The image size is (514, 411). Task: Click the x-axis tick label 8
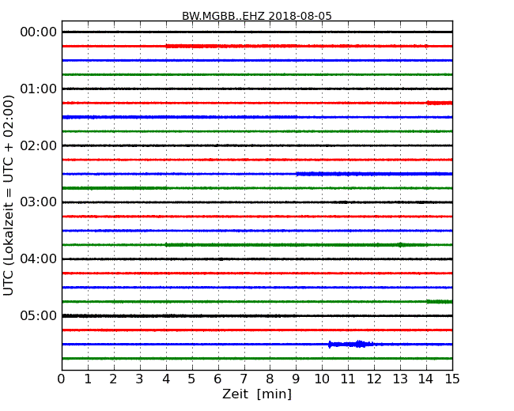270,379
